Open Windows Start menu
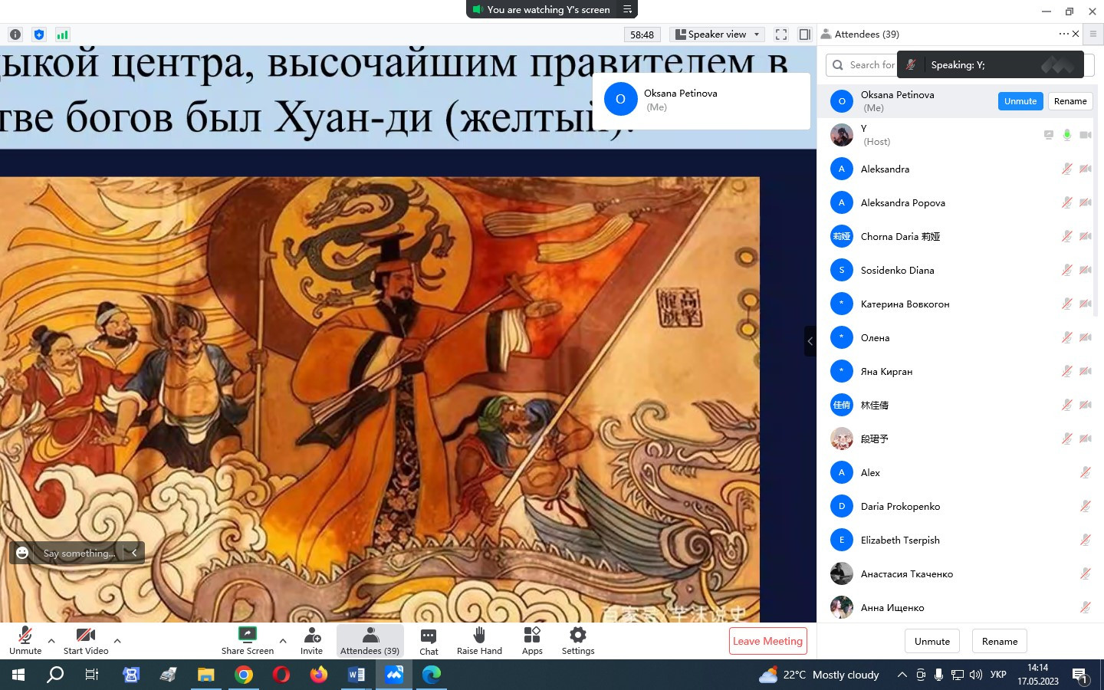Screen dimensions: 1104x690 18,675
